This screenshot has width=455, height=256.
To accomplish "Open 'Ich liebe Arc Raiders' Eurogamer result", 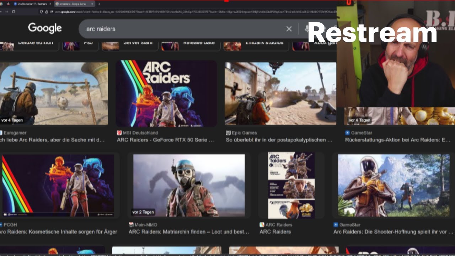I will click(52, 140).
